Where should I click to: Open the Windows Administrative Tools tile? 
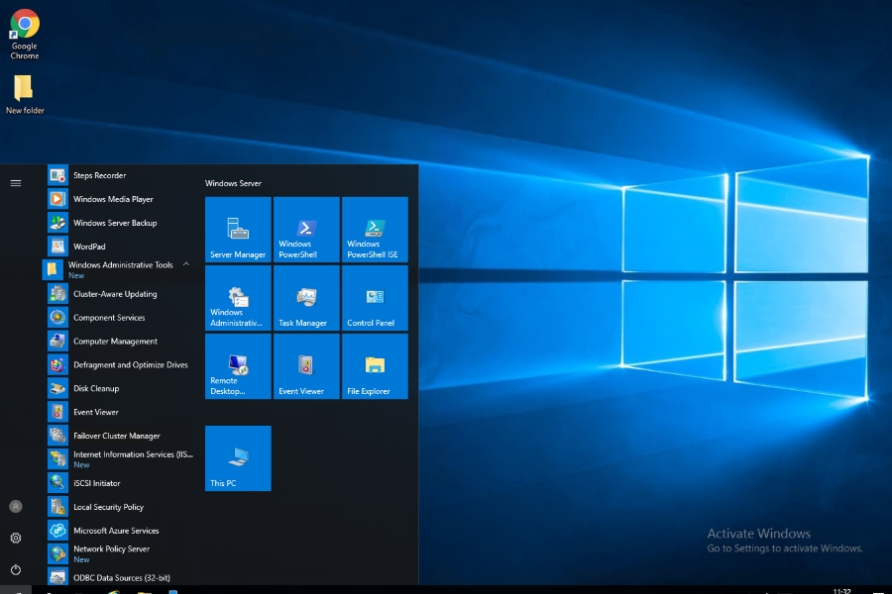[238, 298]
